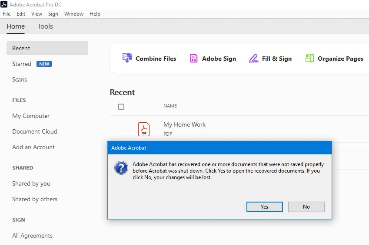Open All Agreements under Sign
The image size is (369, 245).
tap(32, 235)
